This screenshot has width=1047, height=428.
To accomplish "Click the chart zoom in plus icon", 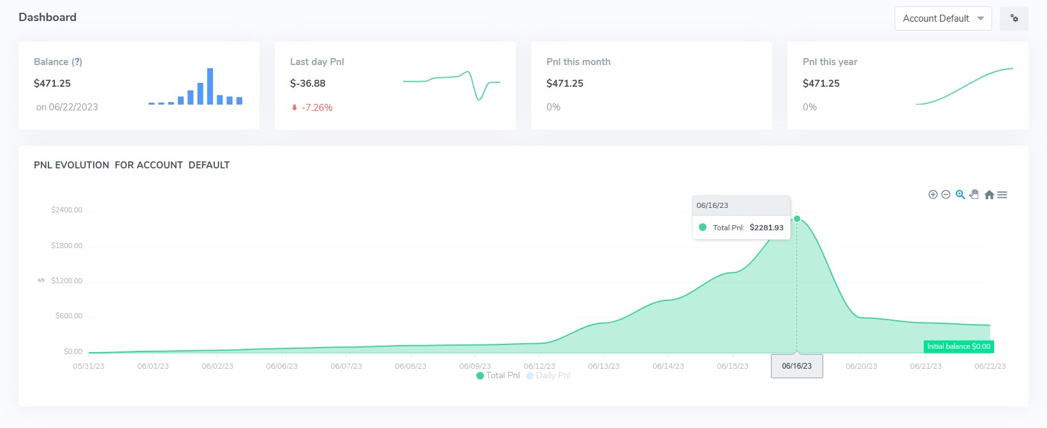I will coord(933,195).
